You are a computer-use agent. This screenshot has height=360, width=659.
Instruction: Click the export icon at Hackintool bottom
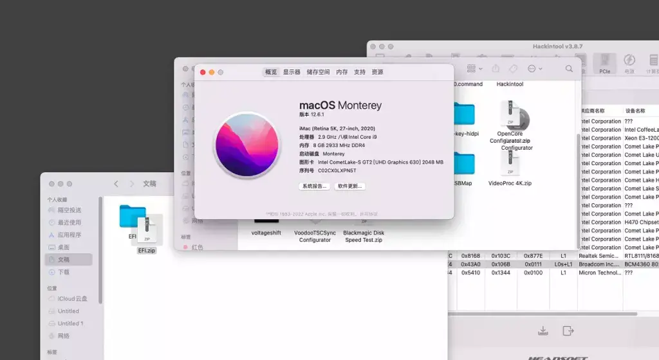click(x=568, y=330)
